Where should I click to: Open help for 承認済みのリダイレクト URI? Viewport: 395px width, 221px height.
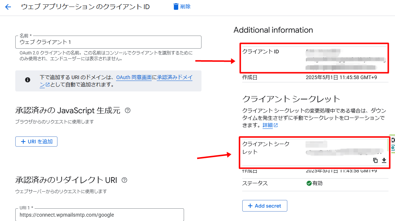[x=125, y=180]
